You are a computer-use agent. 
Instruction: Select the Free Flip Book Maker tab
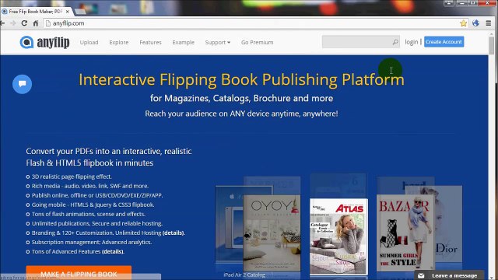coord(36,12)
